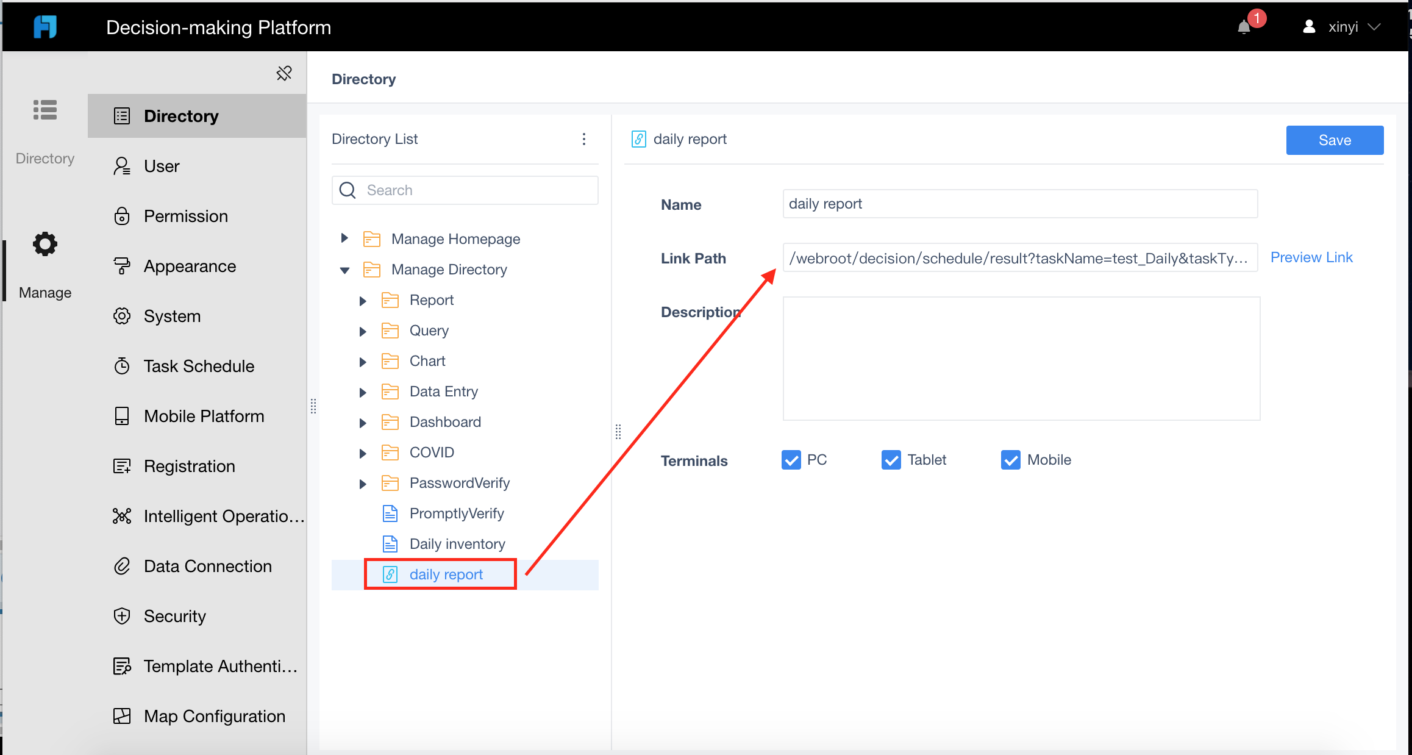
Task: Expand the Report folder
Action: coord(363,301)
